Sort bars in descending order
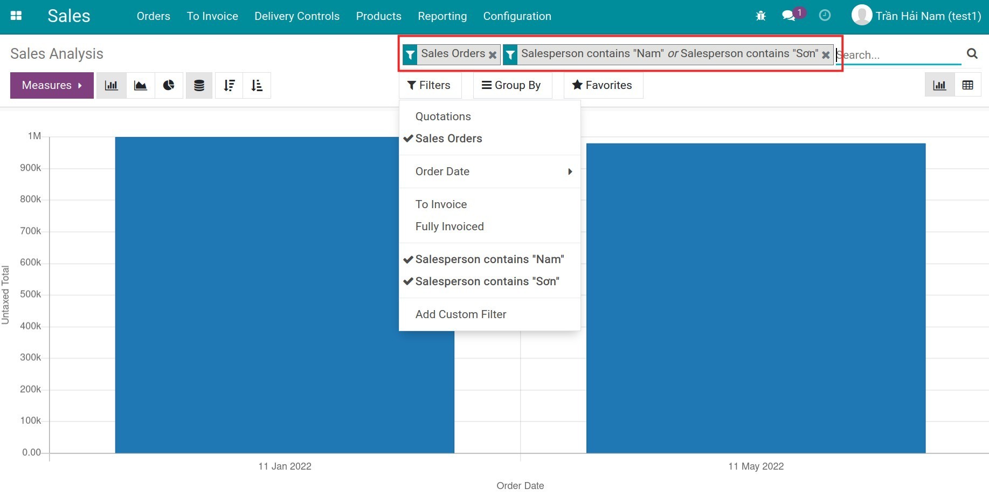This screenshot has height=495, width=989. pos(229,85)
